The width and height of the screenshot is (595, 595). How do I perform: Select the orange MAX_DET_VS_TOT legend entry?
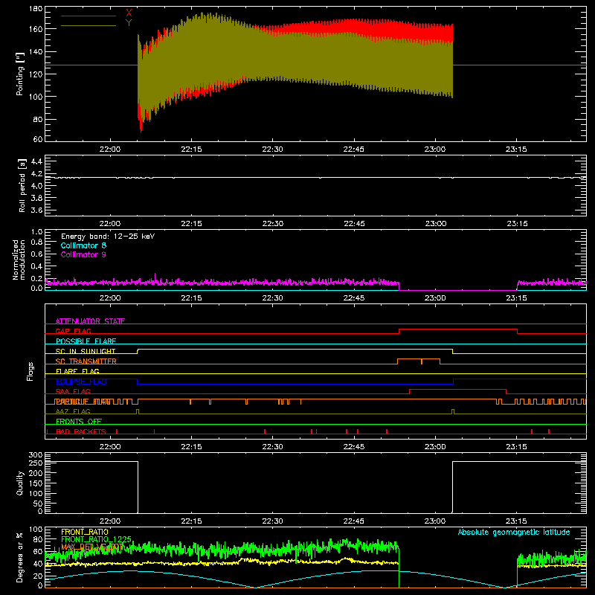[x=92, y=547]
